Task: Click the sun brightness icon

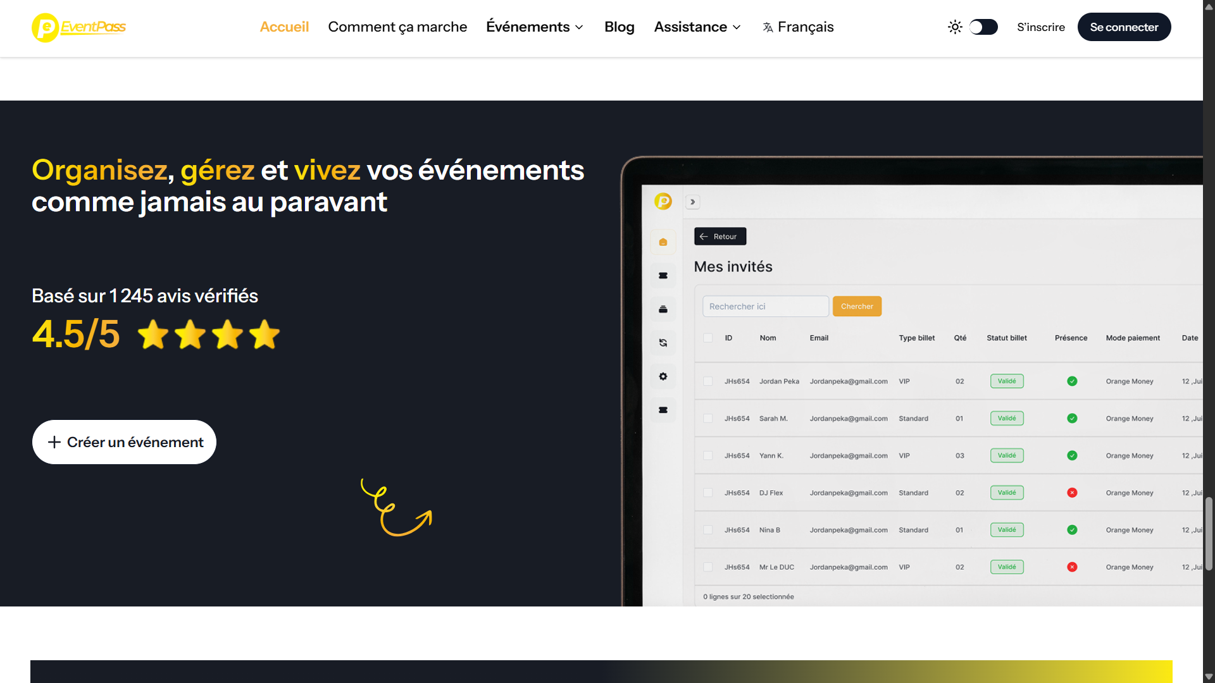Action: coord(955,27)
